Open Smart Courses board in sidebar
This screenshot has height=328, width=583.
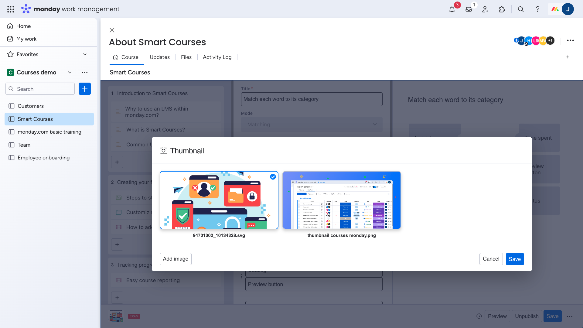[x=49, y=119]
